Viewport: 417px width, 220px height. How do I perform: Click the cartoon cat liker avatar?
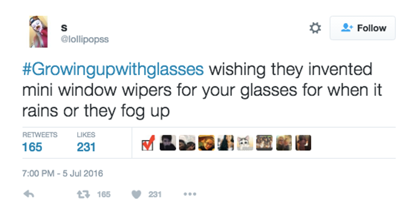245,143
